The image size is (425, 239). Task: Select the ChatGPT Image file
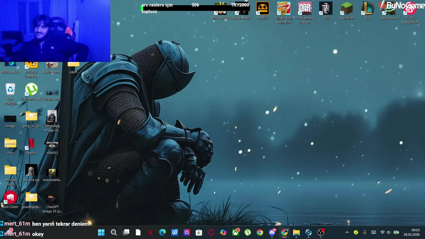[x=52, y=203]
